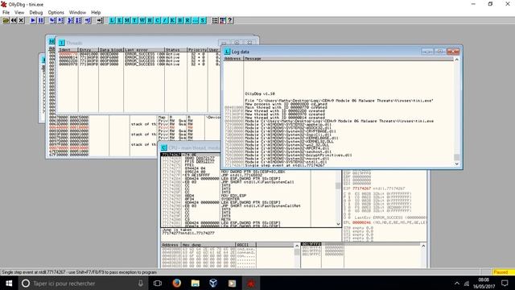Click Log data scrollbar up arrow
515x290 pixels.
tap(456, 60)
